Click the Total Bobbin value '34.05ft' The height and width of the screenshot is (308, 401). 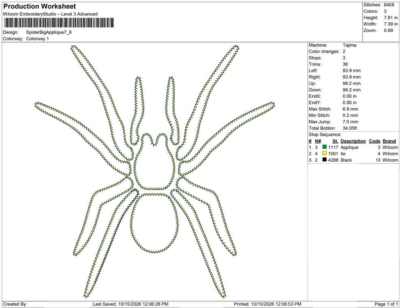pos(350,128)
